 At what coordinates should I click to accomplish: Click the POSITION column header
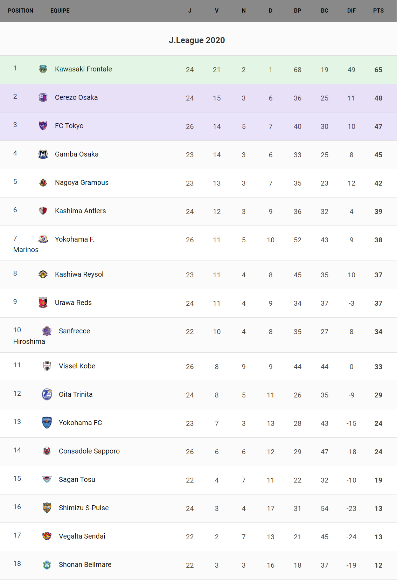[21, 11]
